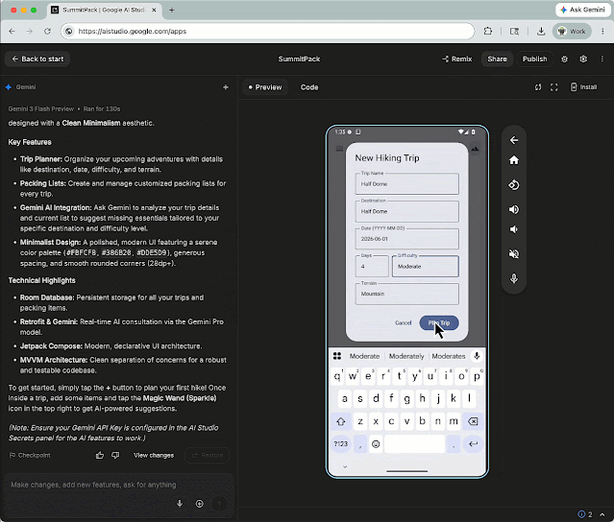Reload the browser page
The height and width of the screenshot is (522, 614).
pos(47,32)
